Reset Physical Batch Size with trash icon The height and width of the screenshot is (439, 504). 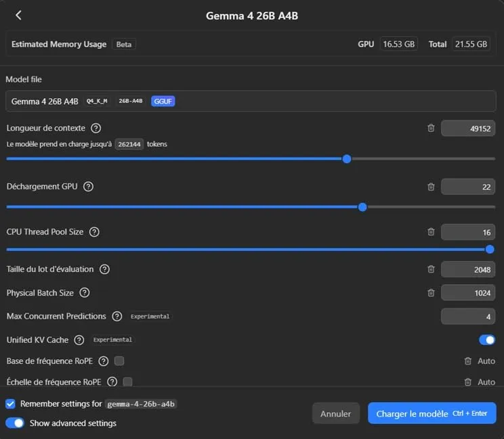tap(431, 293)
